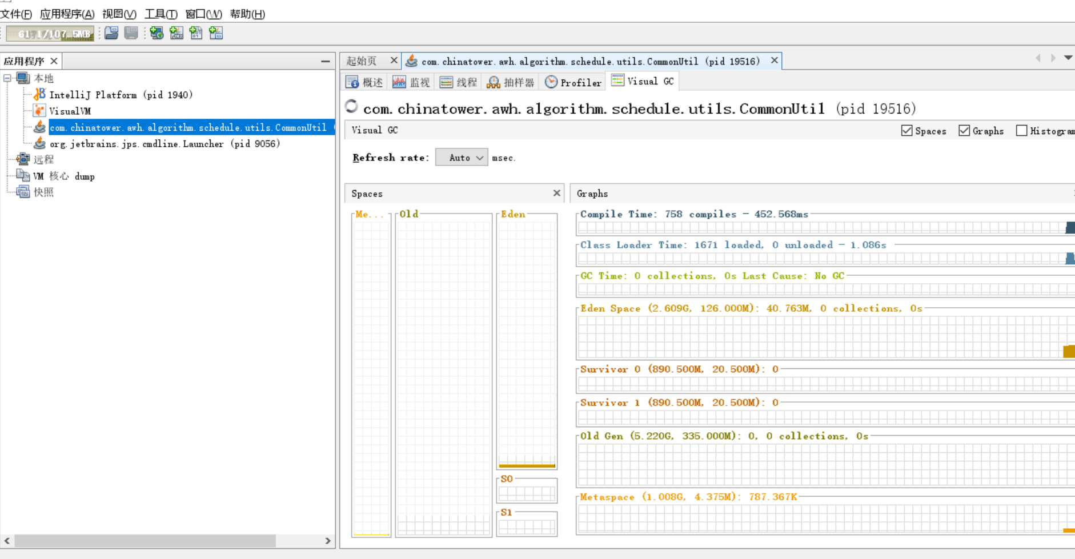This screenshot has height=559, width=1075.
Task: Open the Refresh rate Auto dropdown
Action: coord(462,158)
